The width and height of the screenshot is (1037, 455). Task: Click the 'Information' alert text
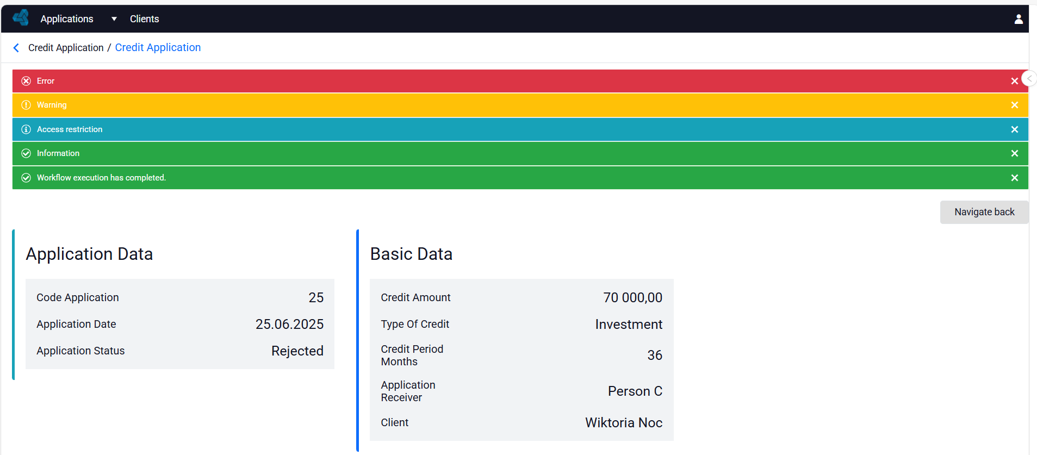58,153
